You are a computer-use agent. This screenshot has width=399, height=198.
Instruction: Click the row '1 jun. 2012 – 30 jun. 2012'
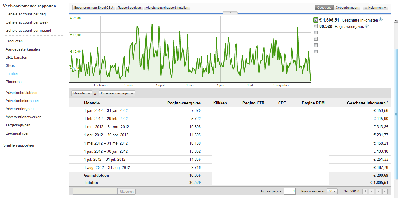(x=230, y=151)
